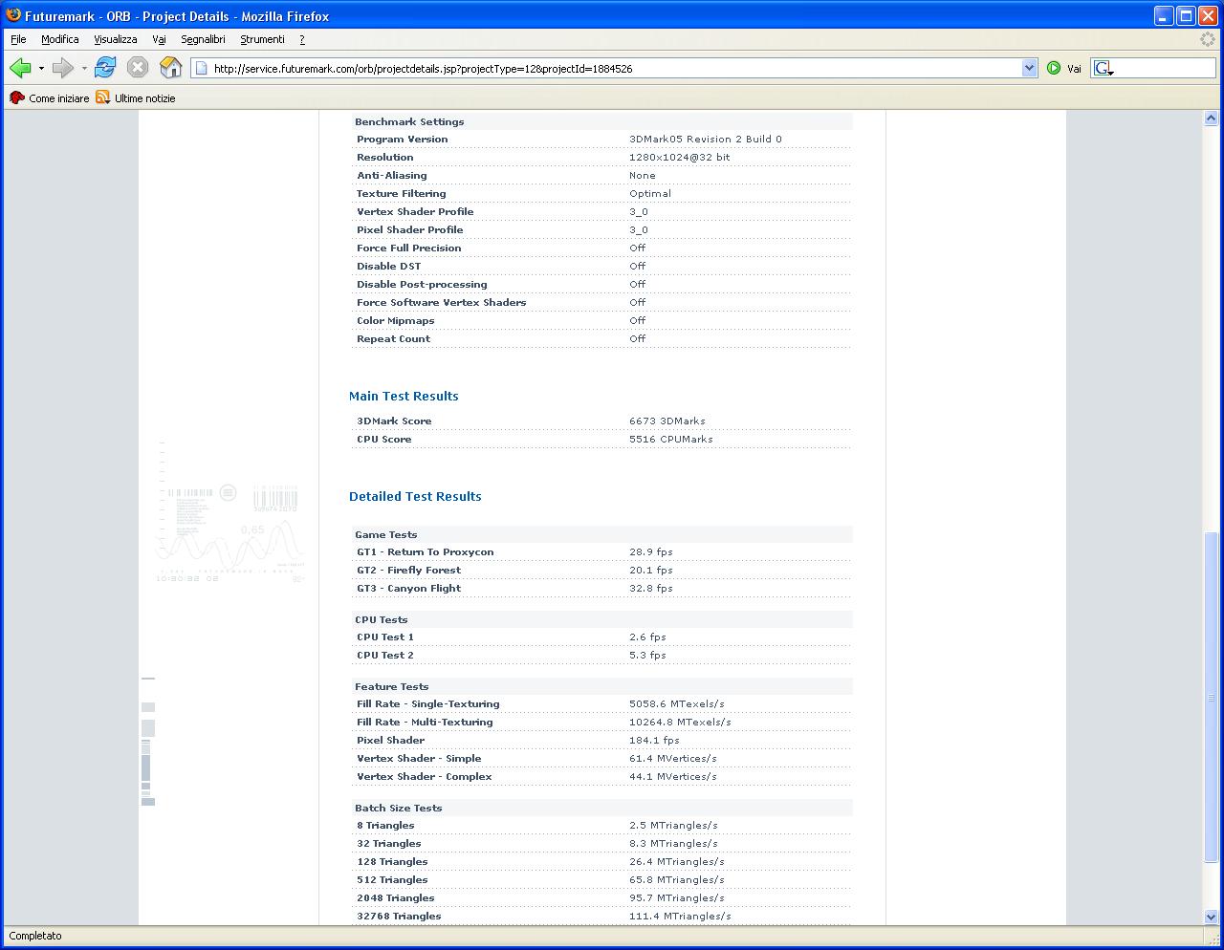Viewport: 1224px width, 950px height.
Task: Open the back history dropdown arrow
Action: tap(41, 68)
